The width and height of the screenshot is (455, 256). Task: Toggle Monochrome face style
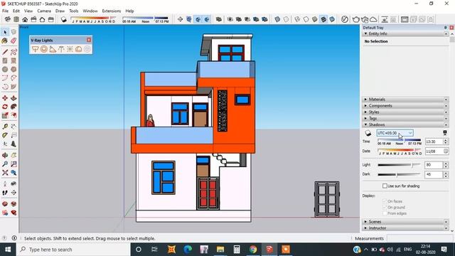(332, 19)
